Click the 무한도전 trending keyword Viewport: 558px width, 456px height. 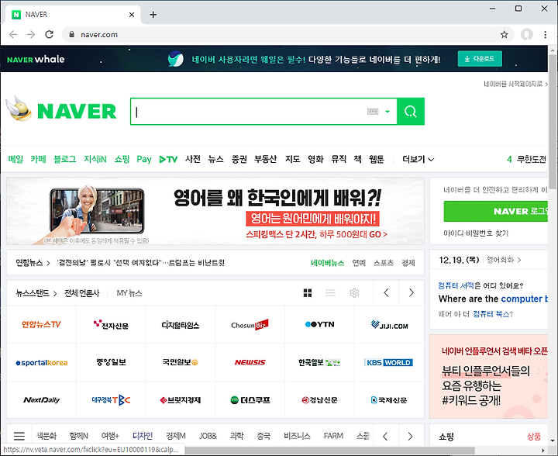point(532,159)
